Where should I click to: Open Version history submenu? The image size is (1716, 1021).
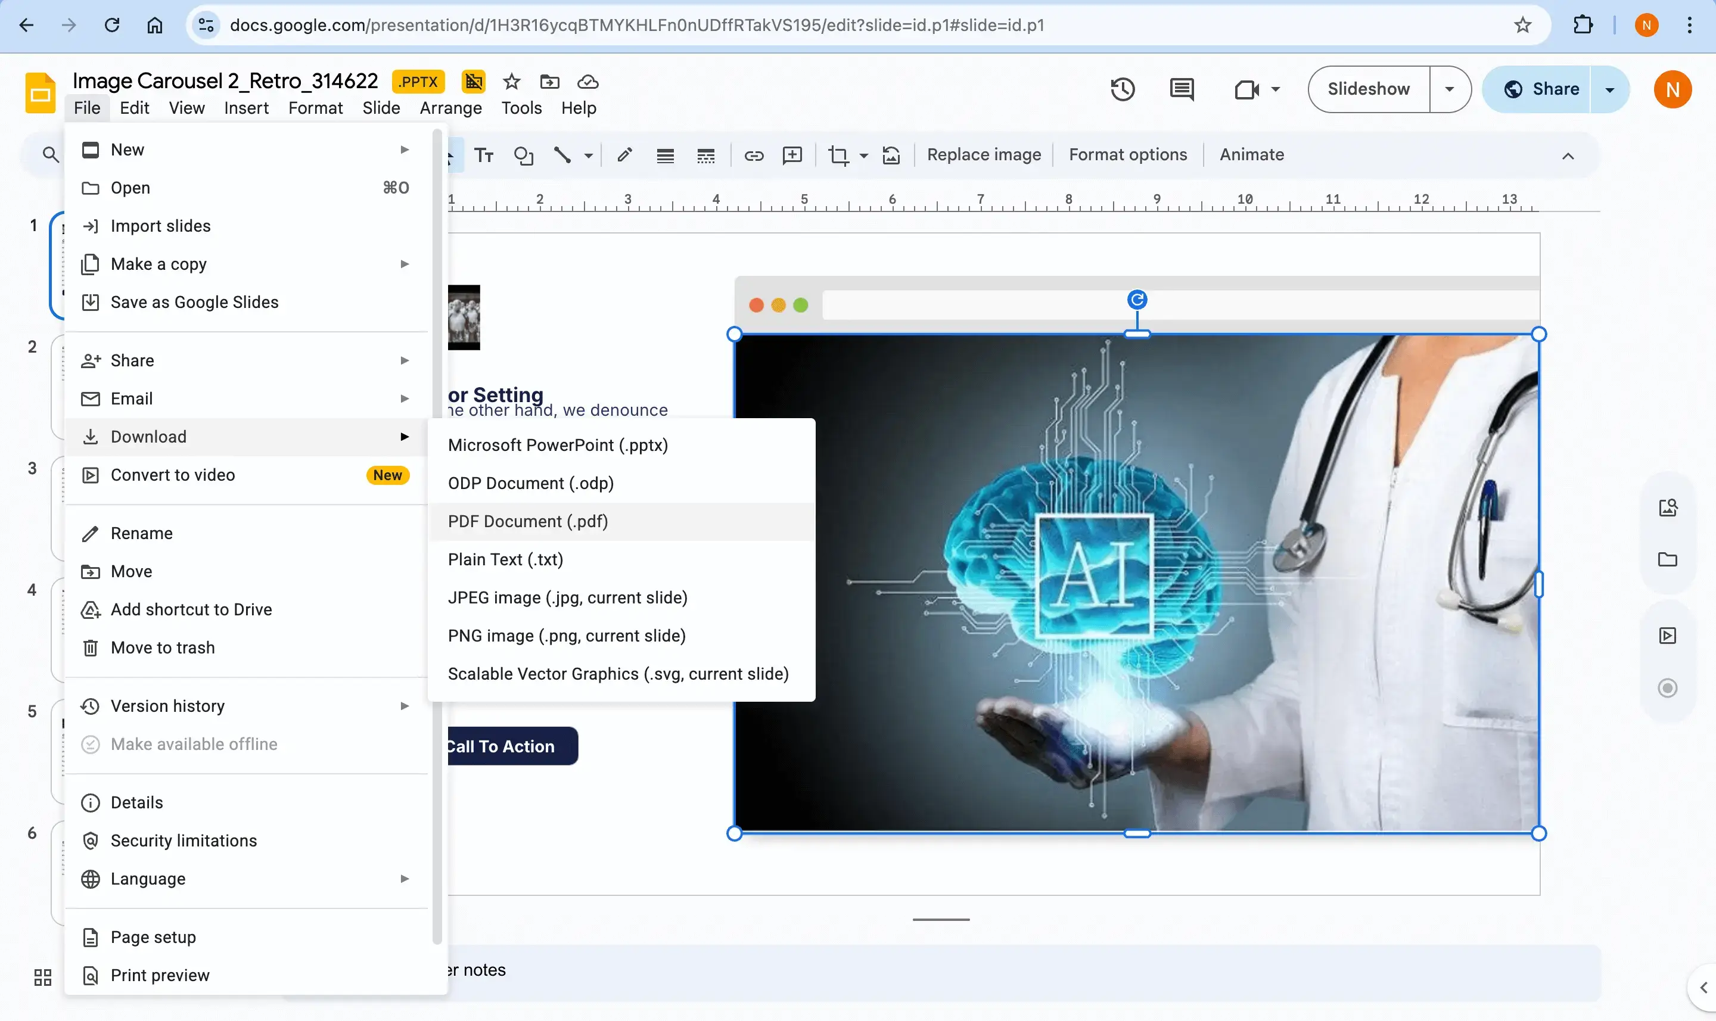click(168, 706)
